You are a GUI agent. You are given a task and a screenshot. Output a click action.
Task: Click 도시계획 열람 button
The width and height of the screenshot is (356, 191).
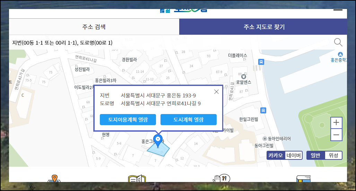coord(189,120)
